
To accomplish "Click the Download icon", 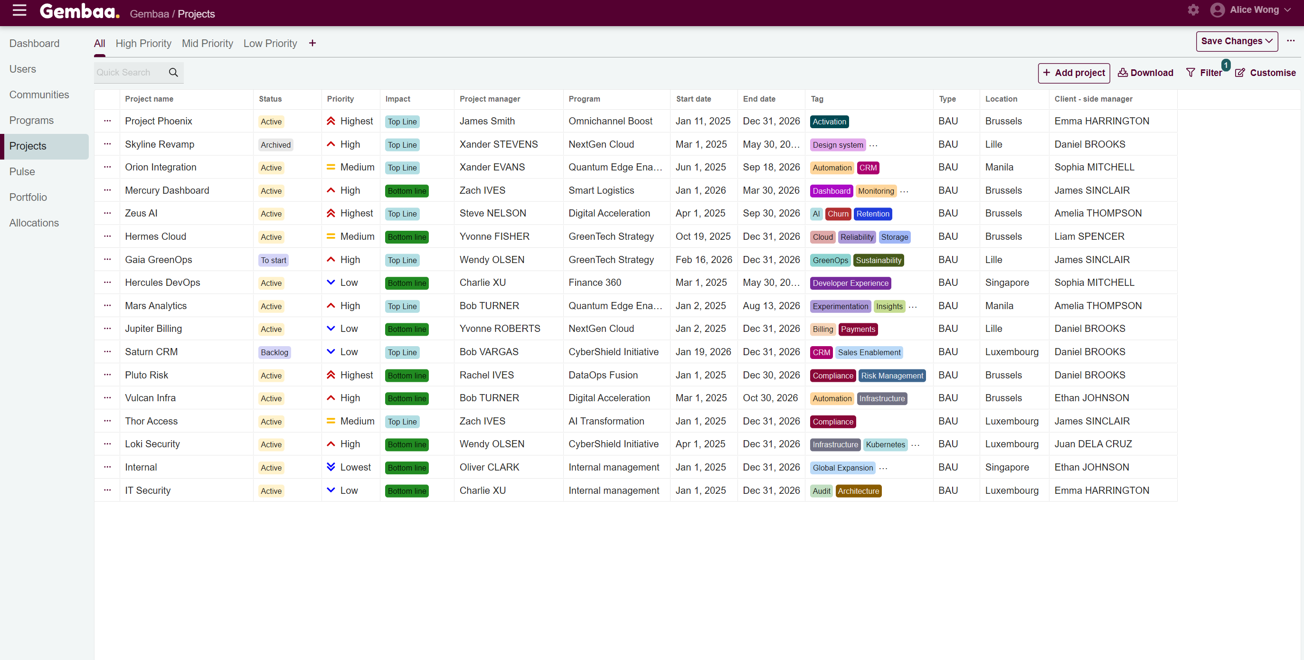I will 1122,72.
